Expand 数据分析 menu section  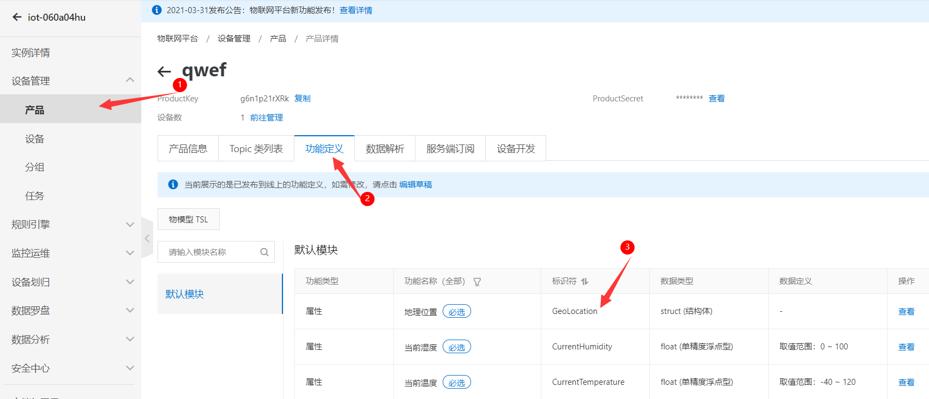click(130, 339)
